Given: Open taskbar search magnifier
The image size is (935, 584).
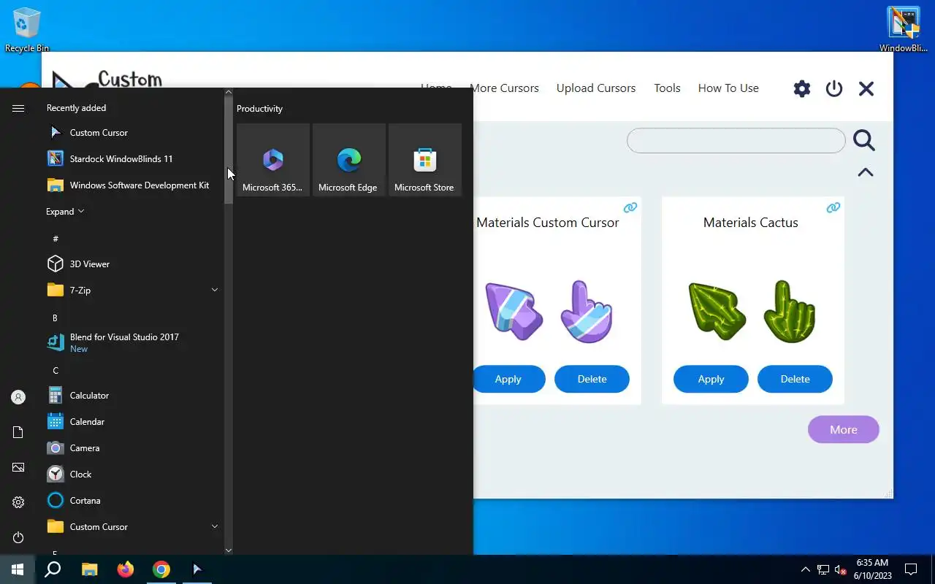Looking at the screenshot, I should pyautogui.click(x=53, y=569).
